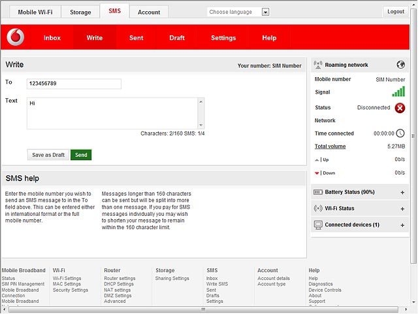
Task: Expand the Connected devices (1) section
Action: tap(402, 225)
